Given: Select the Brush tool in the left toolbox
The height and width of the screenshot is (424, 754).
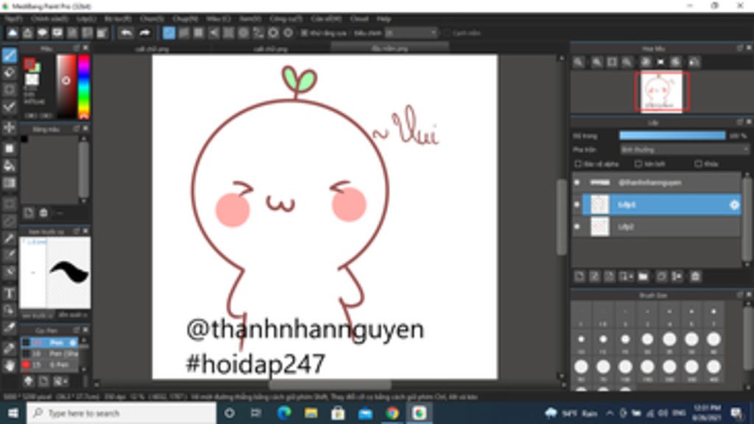Looking at the screenshot, I should pyautogui.click(x=9, y=55).
